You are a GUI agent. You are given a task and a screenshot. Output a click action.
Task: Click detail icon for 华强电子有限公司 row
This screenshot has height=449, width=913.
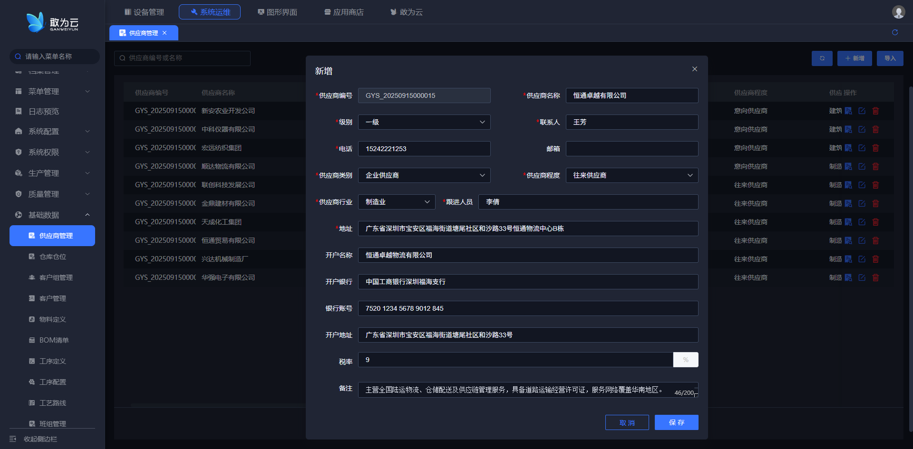click(848, 277)
